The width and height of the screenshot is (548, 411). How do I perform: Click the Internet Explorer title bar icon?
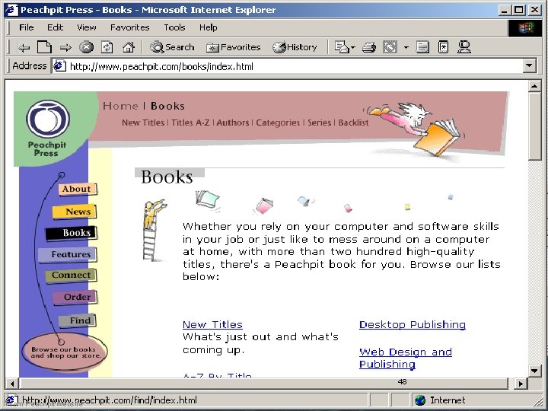[11, 10]
